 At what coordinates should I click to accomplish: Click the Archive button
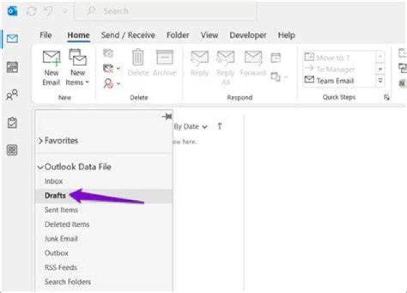(164, 62)
